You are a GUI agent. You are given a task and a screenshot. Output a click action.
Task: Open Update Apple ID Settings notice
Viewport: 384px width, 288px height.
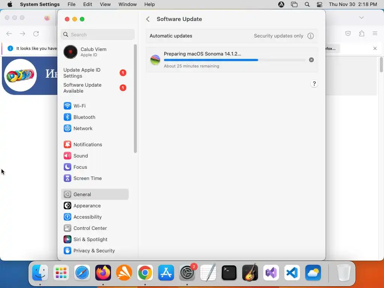(x=95, y=73)
